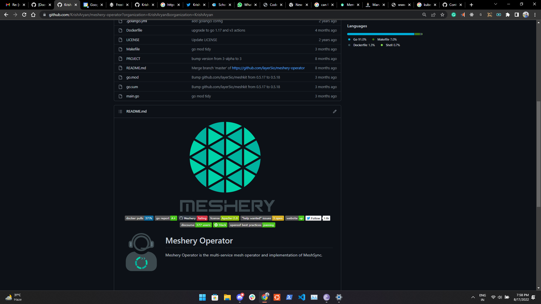Click the Go segment of languages bar
This screenshot has height=304, width=541.
pyautogui.click(x=380, y=34)
